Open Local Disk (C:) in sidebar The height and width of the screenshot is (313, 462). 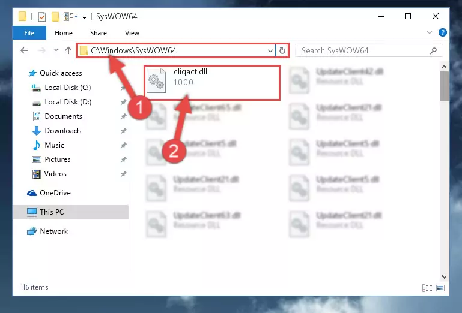(x=62, y=88)
